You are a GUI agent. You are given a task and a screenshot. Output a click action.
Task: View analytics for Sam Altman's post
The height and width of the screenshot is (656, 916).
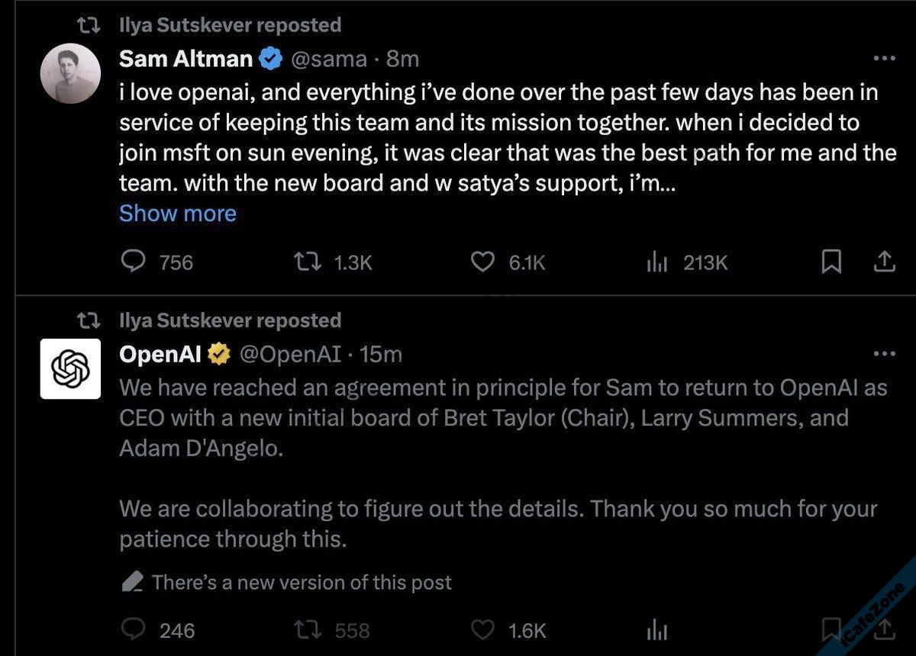(x=657, y=262)
